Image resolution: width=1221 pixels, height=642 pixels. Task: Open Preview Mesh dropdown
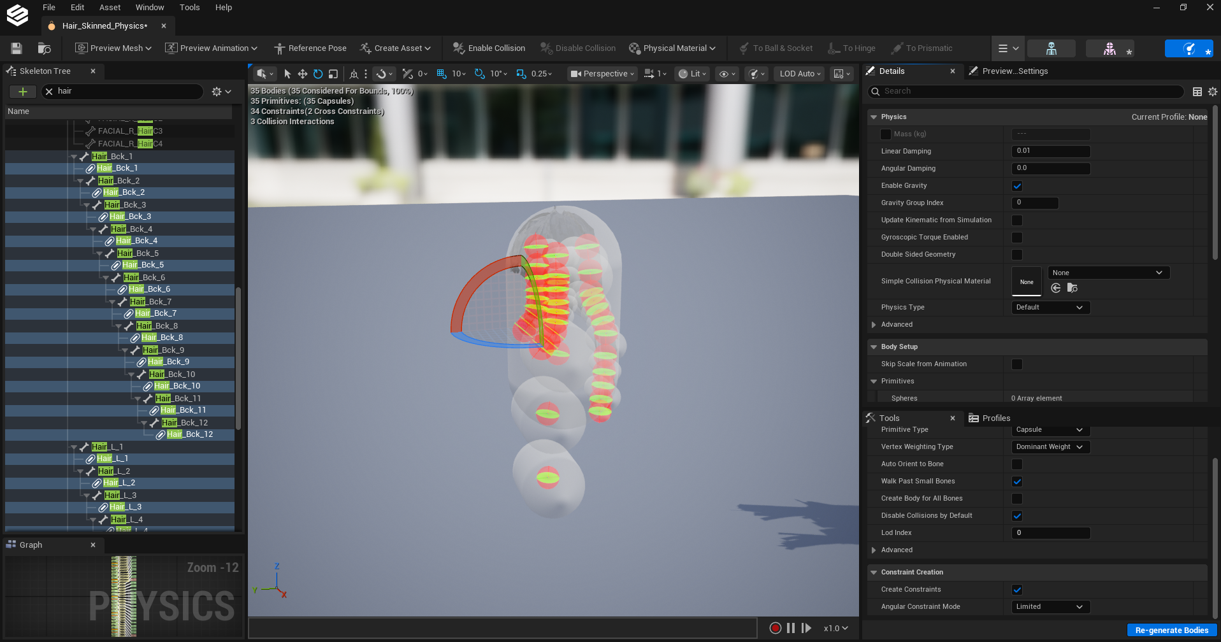coord(113,48)
